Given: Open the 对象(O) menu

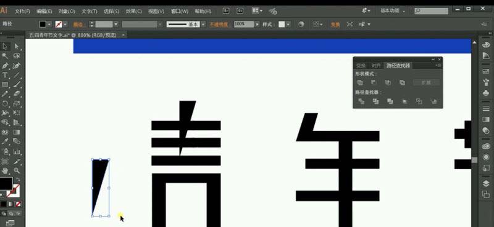Looking at the screenshot, I should (x=67, y=11).
